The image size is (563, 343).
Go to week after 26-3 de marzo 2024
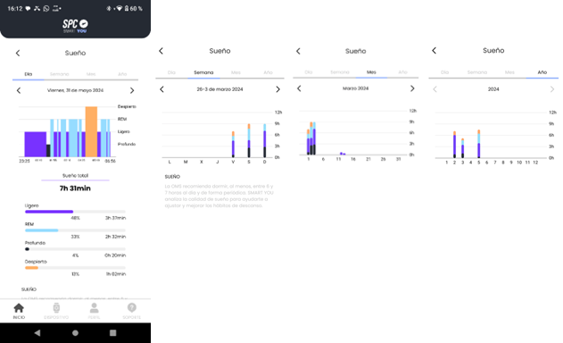click(277, 89)
